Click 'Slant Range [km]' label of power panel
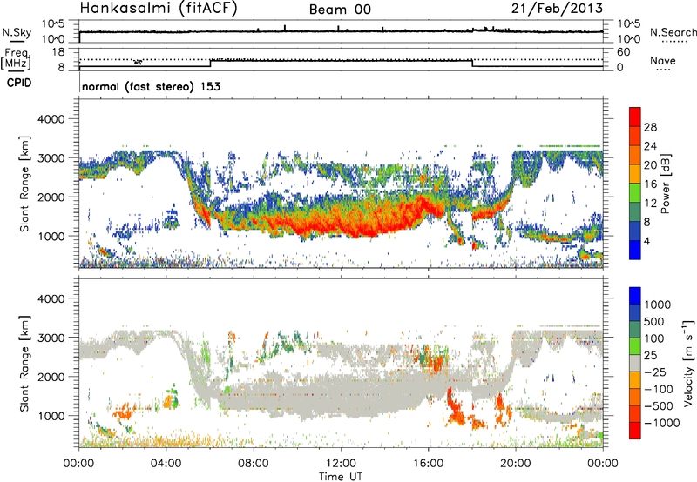 (x=24, y=184)
